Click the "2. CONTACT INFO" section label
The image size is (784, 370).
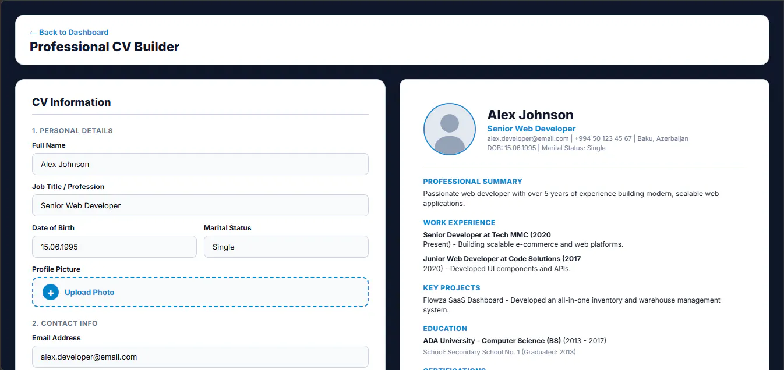[x=65, y=323]
